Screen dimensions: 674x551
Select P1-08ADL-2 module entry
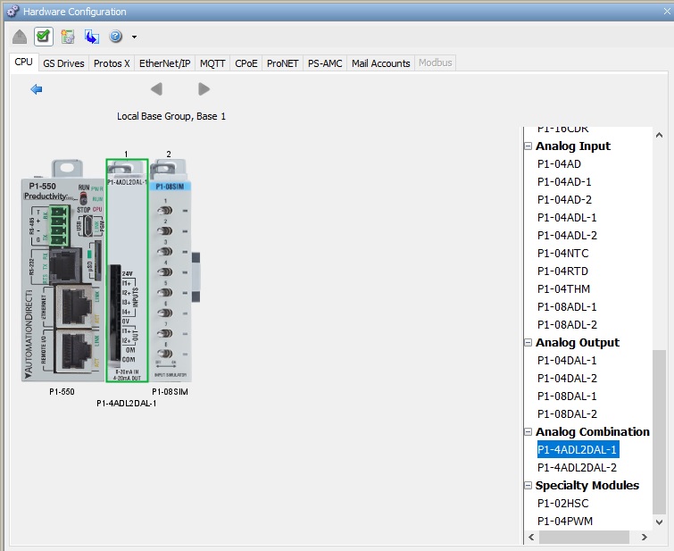[567, 325]
